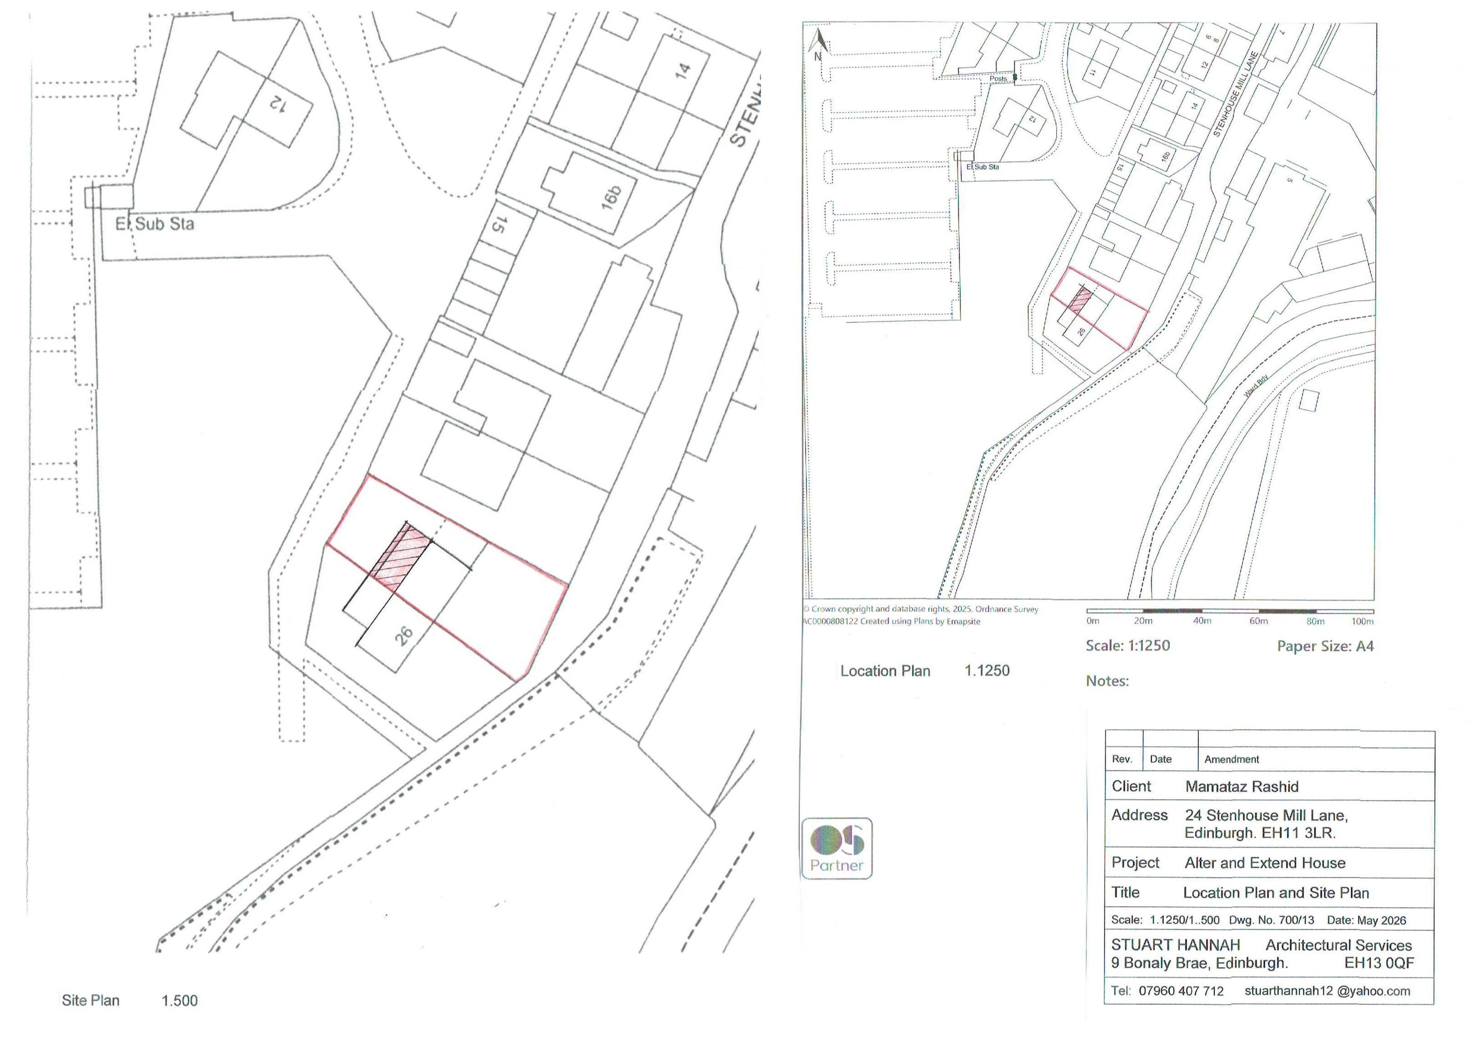Click project text 'Alter and Extend House'
Image resolution: width=1472 pixels, height=1041 pixels.
1265,863
